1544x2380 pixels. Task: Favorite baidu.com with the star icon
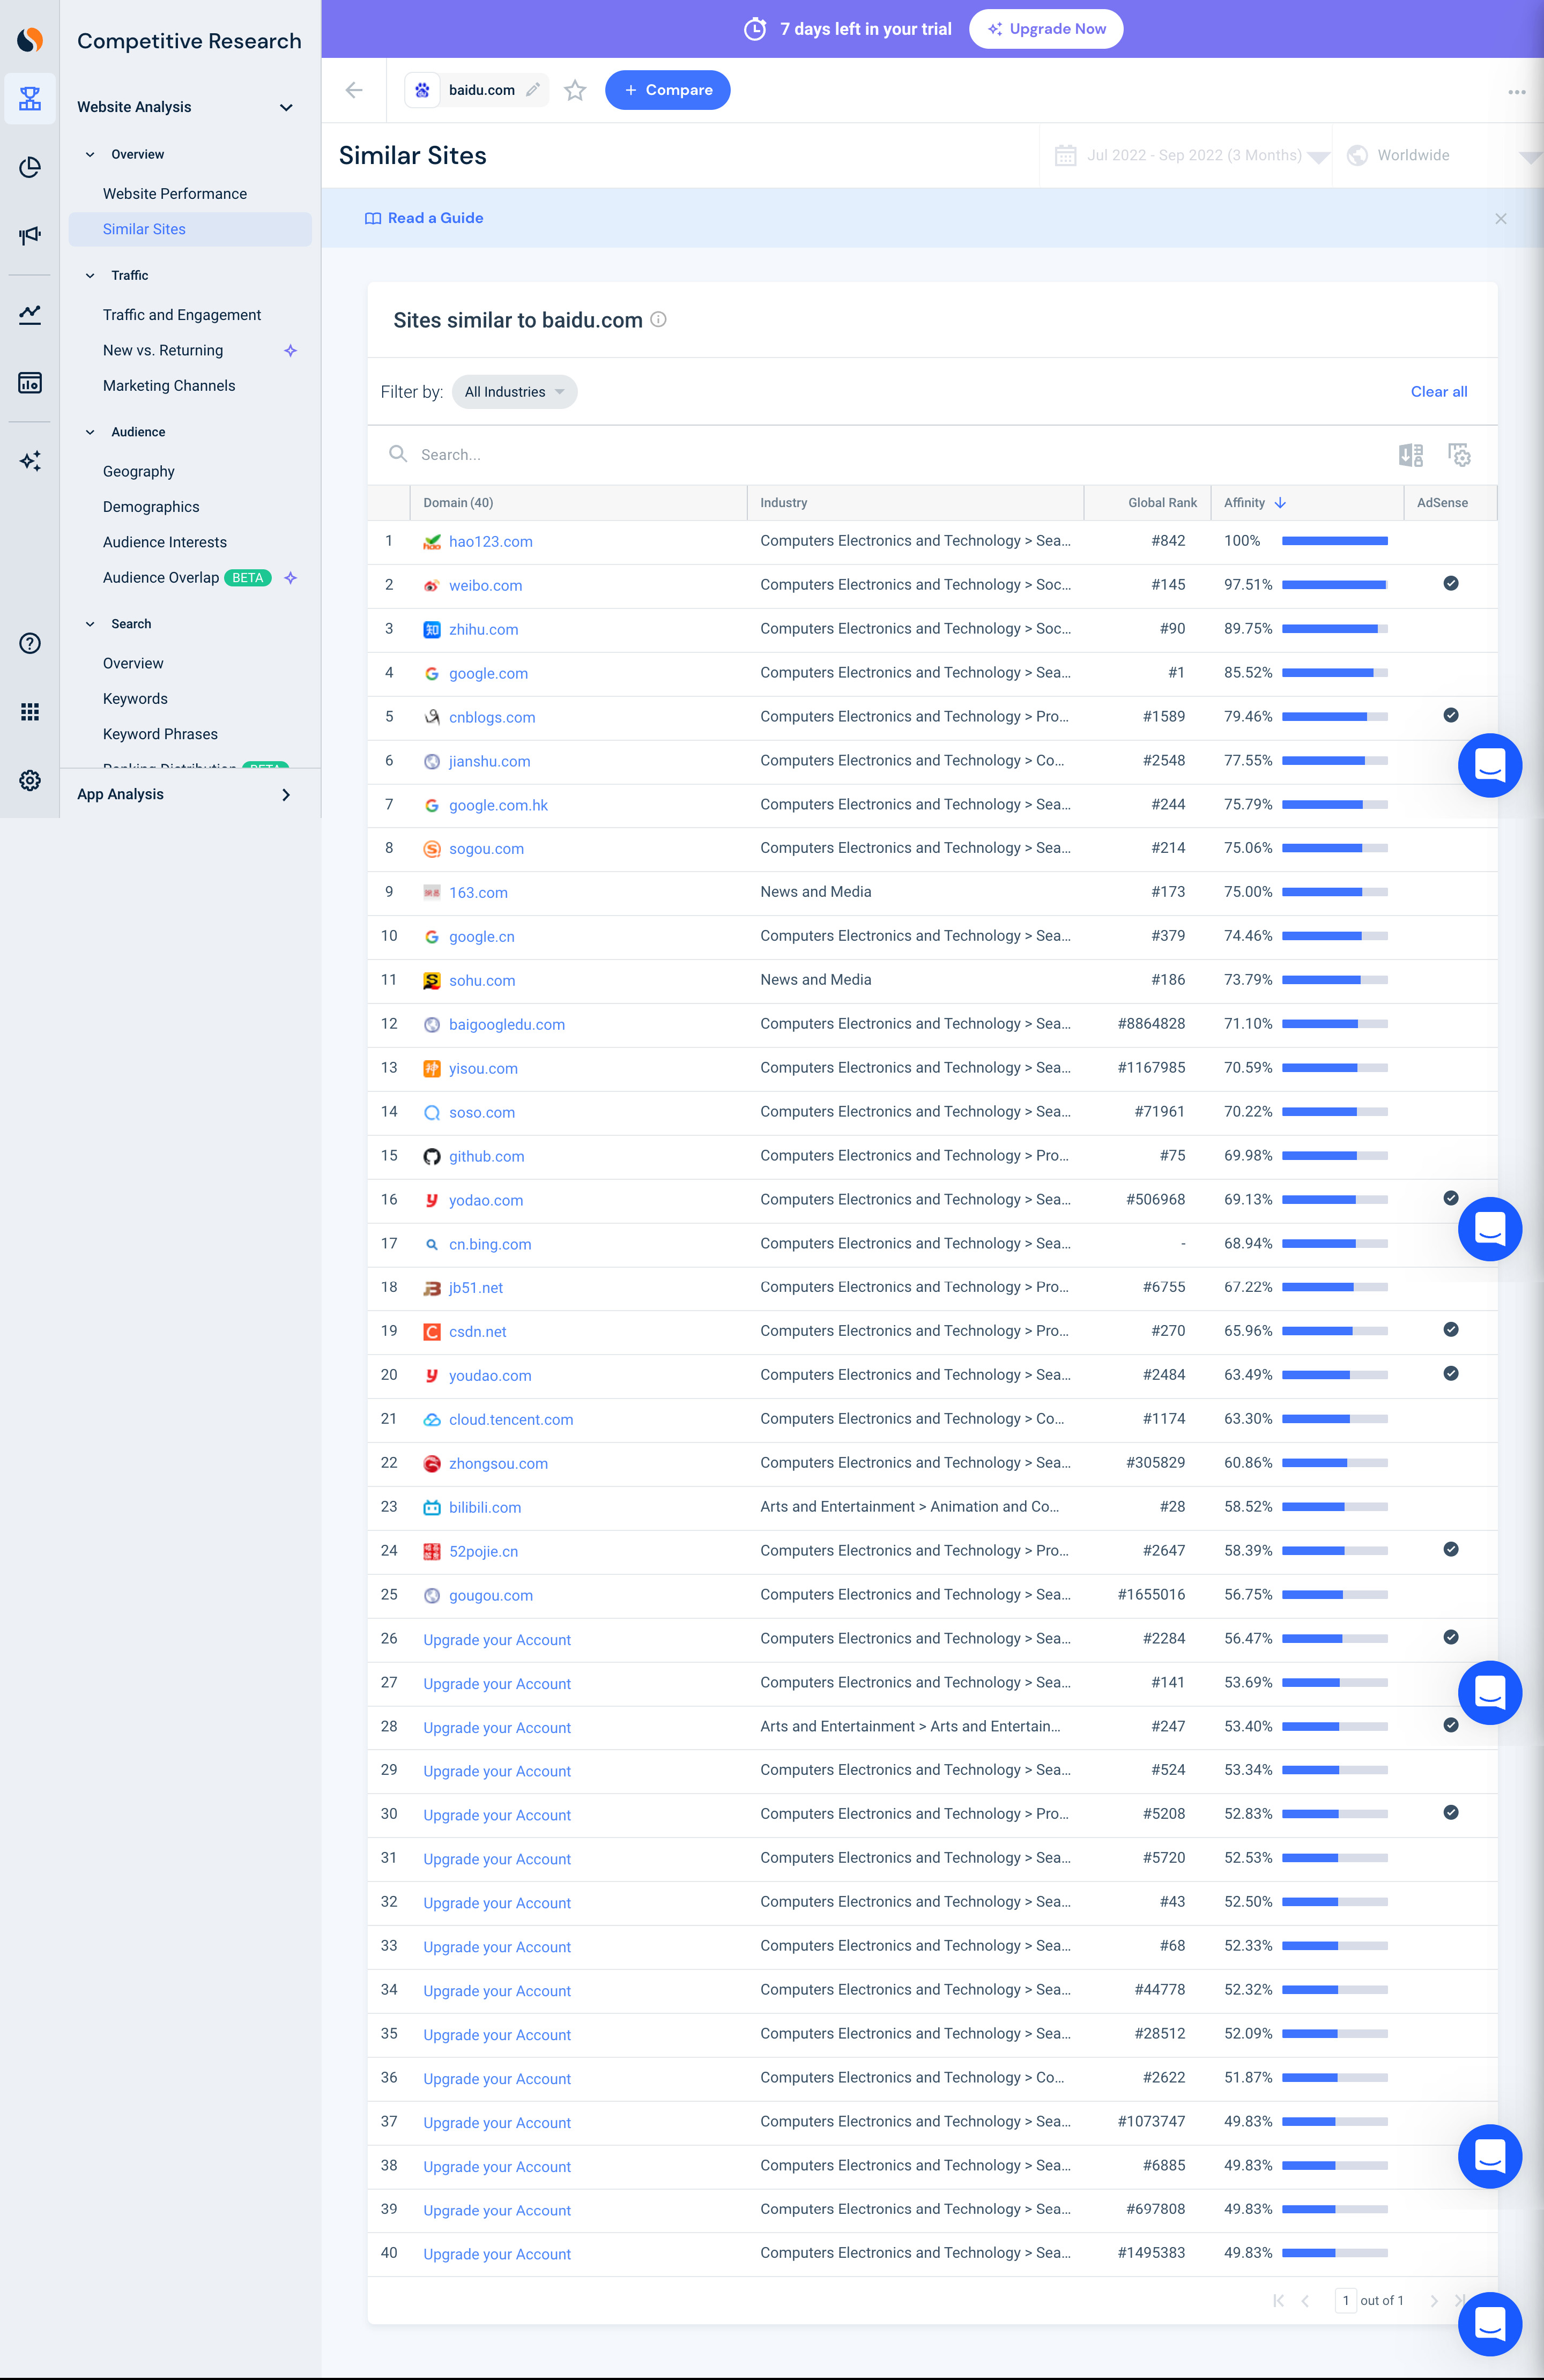[575, 91]
